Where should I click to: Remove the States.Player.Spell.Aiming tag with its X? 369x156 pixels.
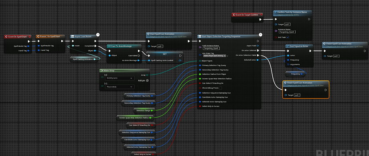tap(225, 56)
